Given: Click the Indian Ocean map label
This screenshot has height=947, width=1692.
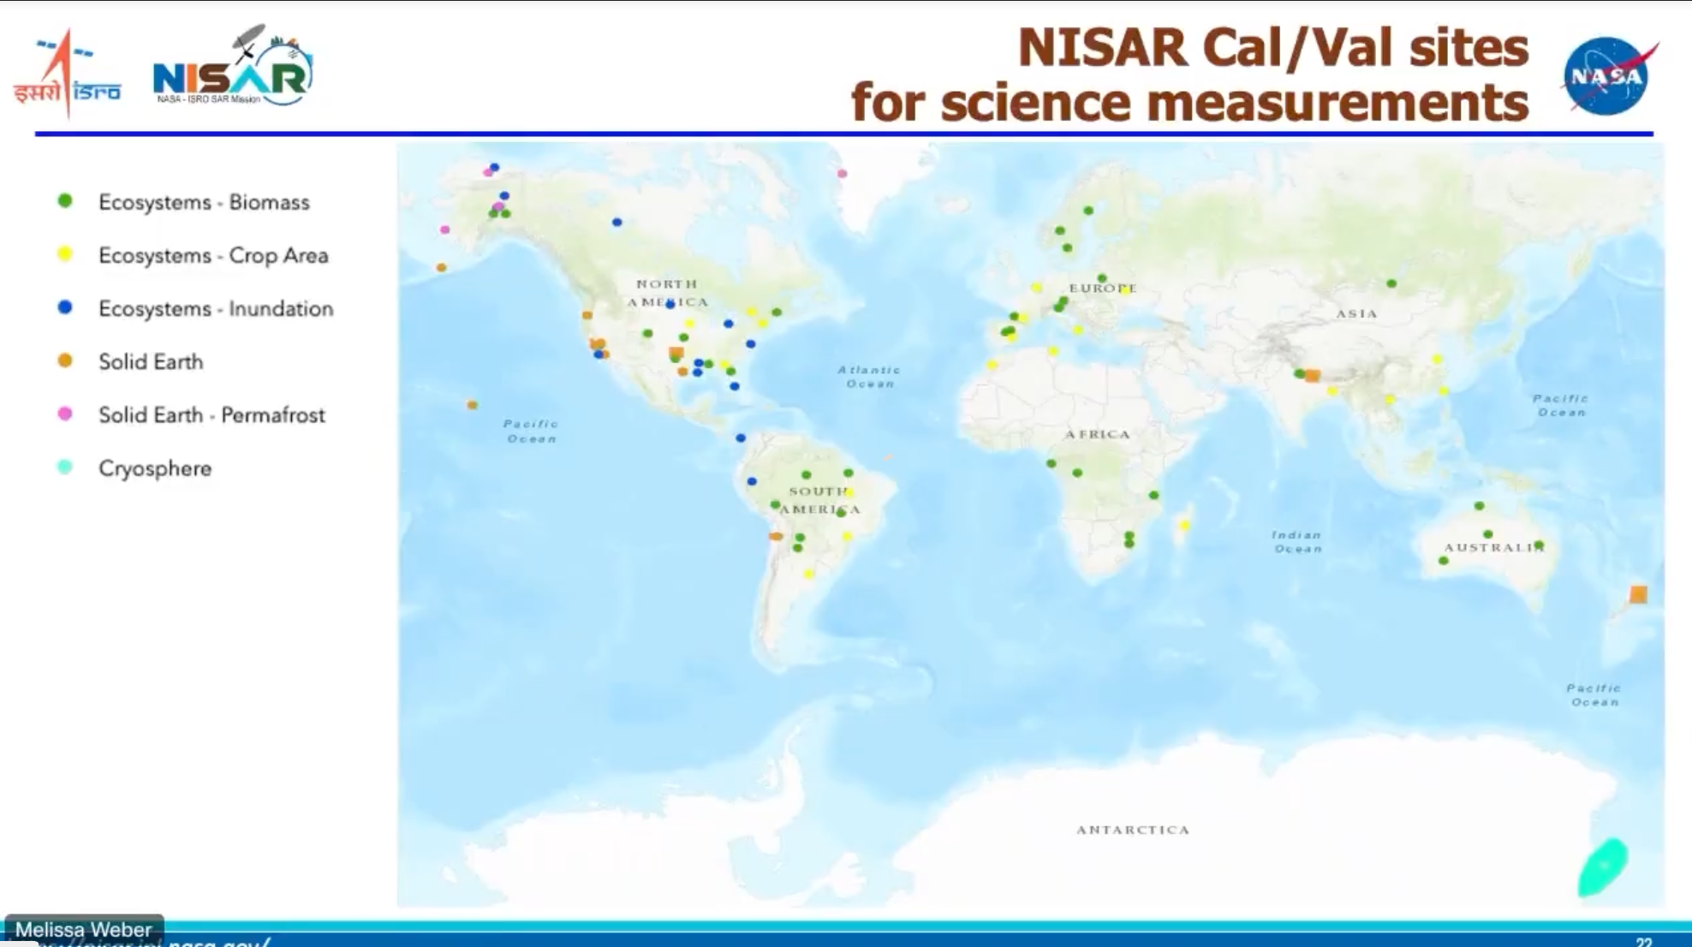Looking at the screenshot, I should tap(1297, 542).
